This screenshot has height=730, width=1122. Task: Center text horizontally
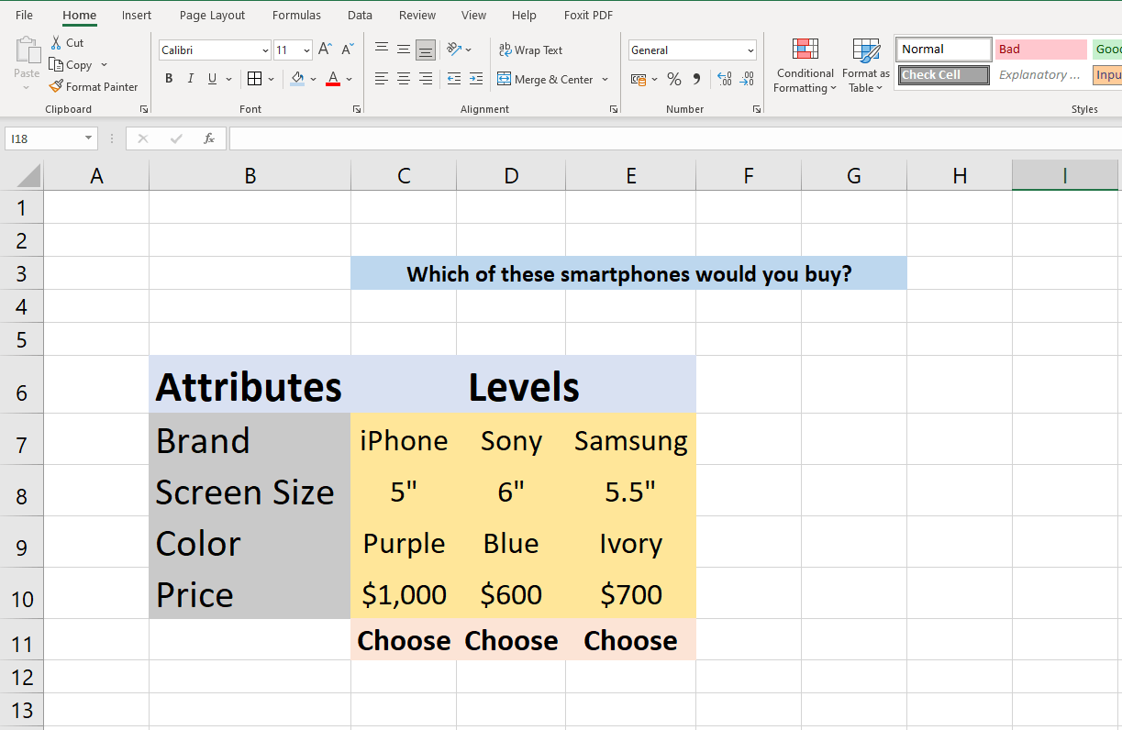404,79
